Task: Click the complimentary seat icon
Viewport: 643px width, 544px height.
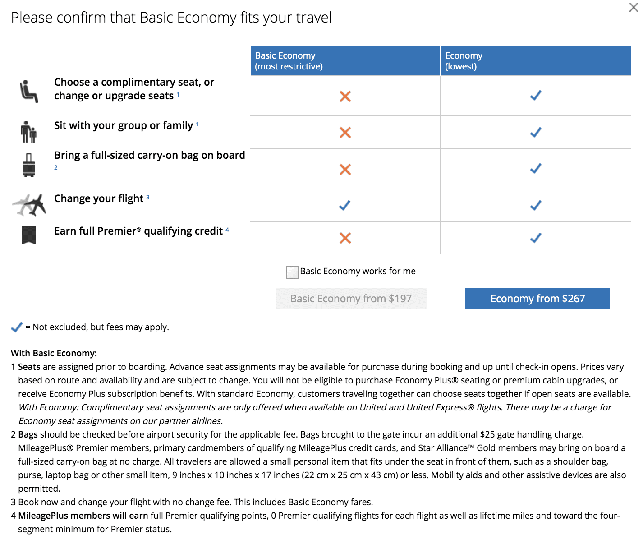Action: click(x=28, y=90)
